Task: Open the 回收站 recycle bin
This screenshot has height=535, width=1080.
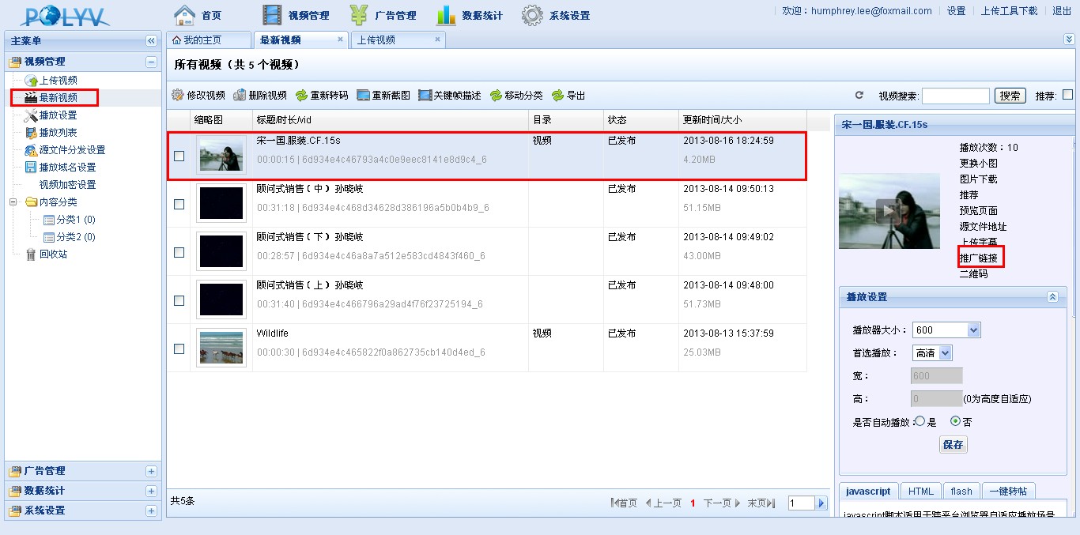Action: 52,254
